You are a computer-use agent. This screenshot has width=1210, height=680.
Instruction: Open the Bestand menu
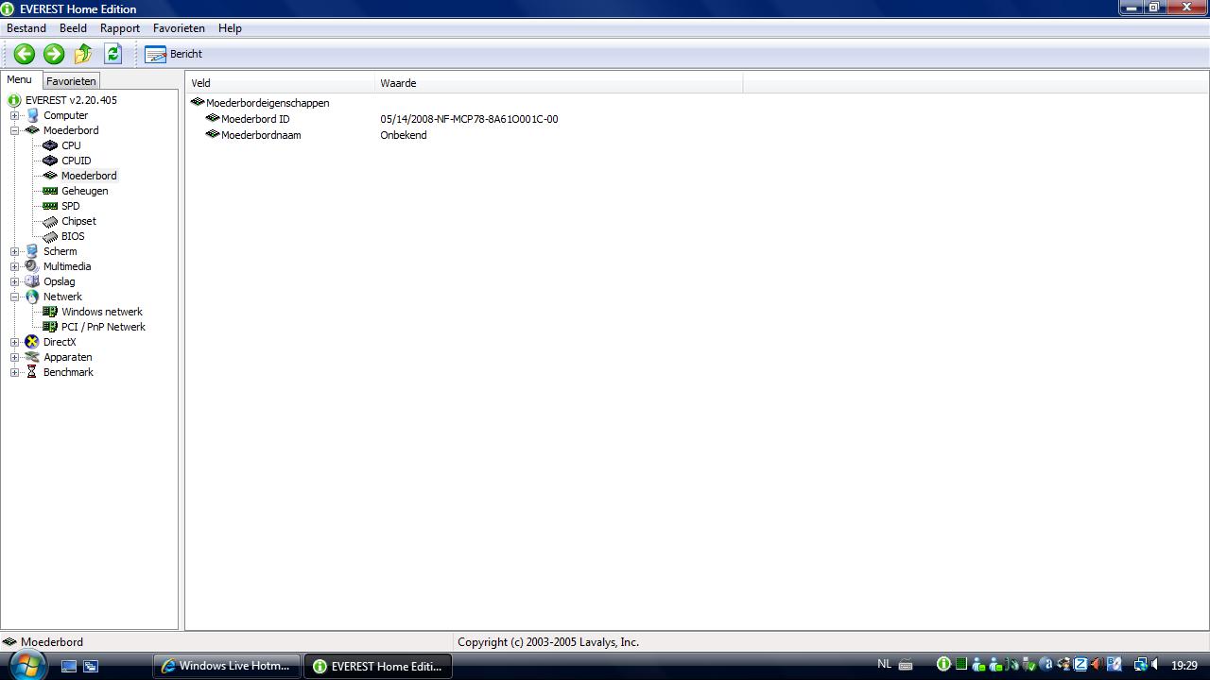click(26, 28)
